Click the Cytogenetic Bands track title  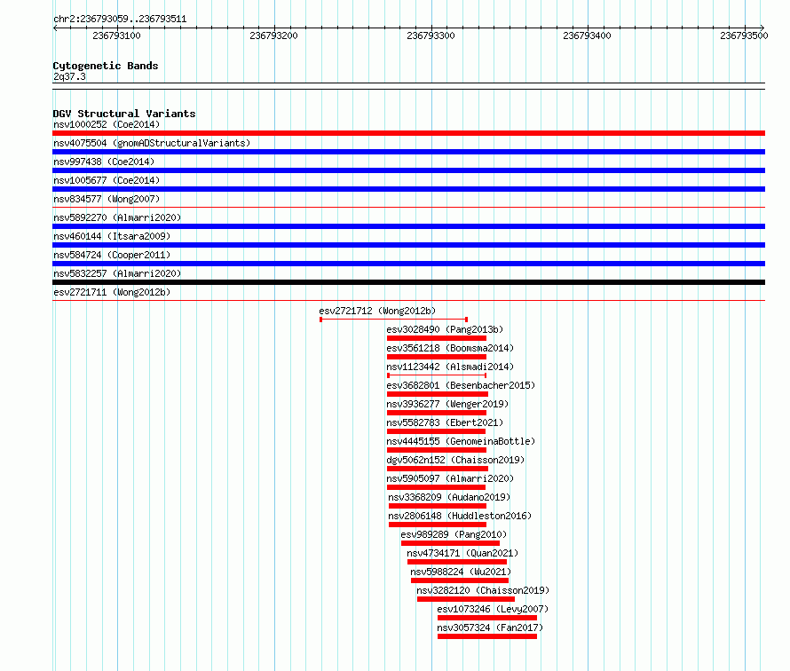click(106, 66)
